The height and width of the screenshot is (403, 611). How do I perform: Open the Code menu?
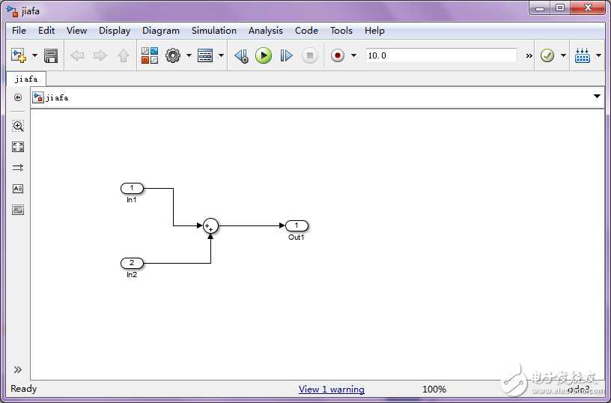click(x=306, y=31)
